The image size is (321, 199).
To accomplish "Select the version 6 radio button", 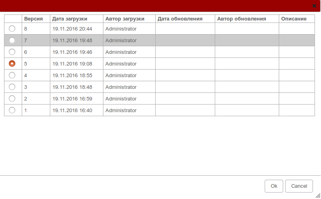I will pos(12,52).
